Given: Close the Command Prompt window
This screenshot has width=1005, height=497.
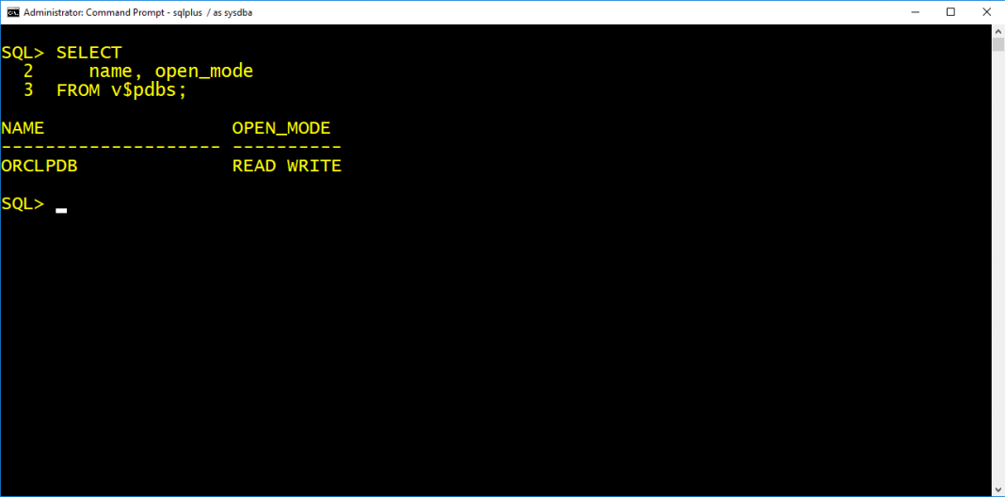Looking at the screenshot, I should pos(985,12).
